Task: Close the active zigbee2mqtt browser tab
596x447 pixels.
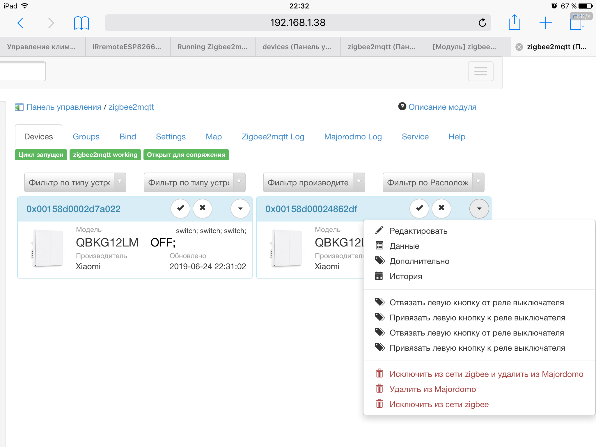Action: click(519, 47)
